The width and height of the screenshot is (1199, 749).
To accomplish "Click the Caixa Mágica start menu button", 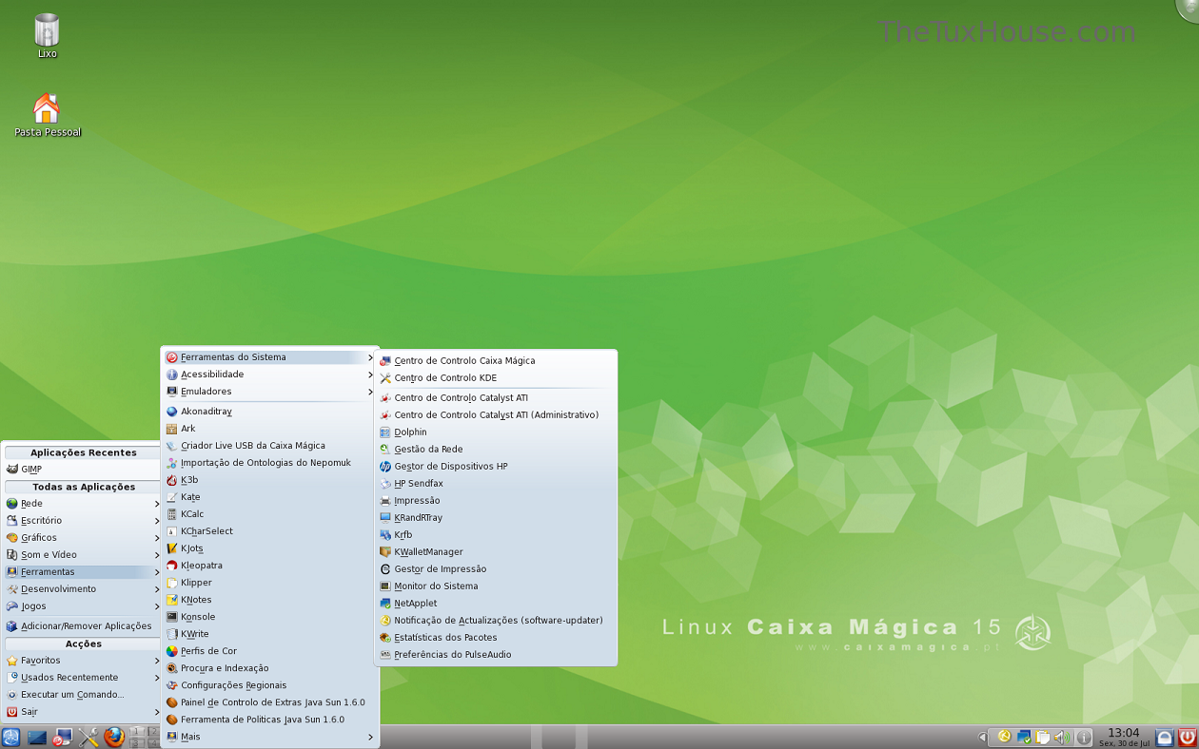I will 11,737.
